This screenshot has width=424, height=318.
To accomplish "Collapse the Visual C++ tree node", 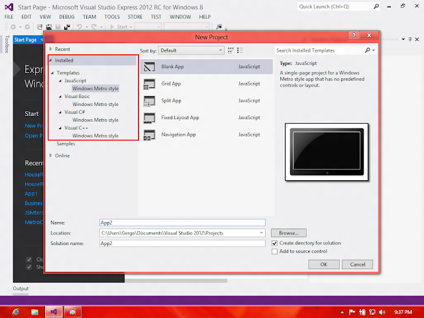I will point(60,128).
